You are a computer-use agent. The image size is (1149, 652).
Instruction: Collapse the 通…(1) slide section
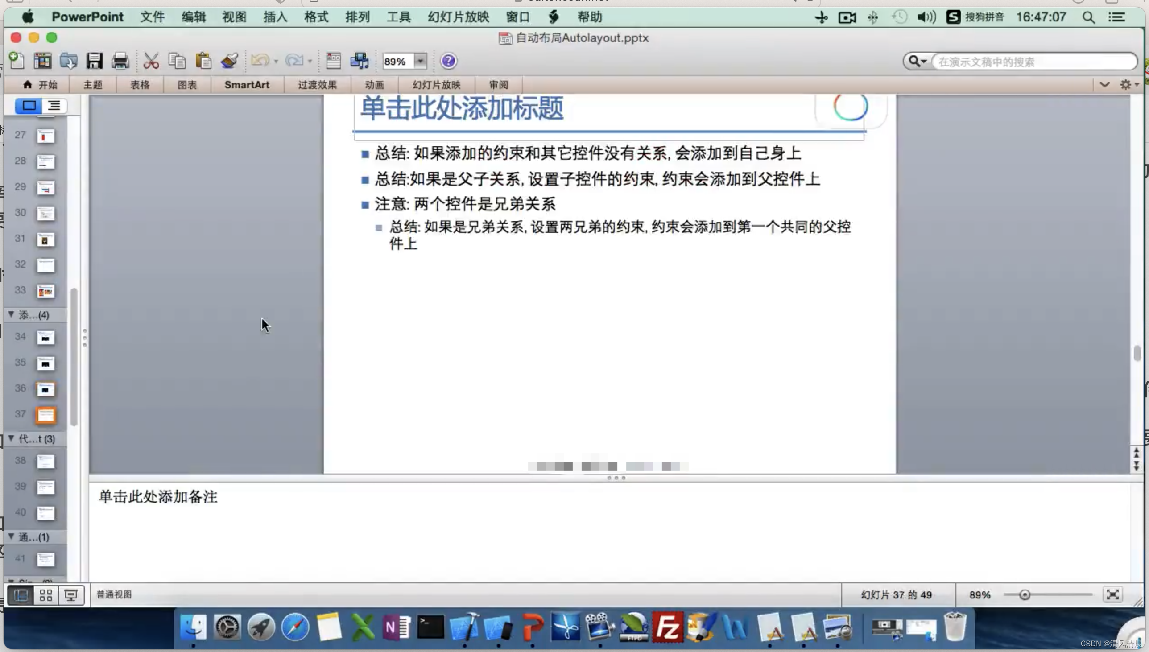coord(11,536)
